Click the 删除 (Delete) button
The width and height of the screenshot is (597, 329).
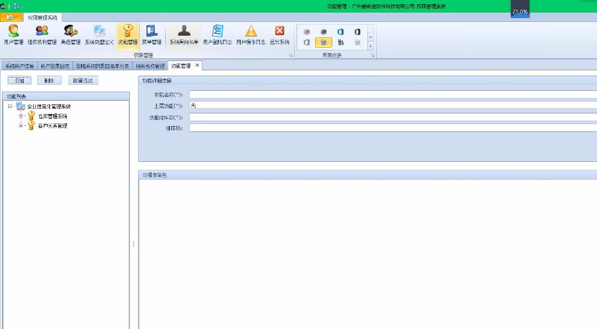coord(49,80)
